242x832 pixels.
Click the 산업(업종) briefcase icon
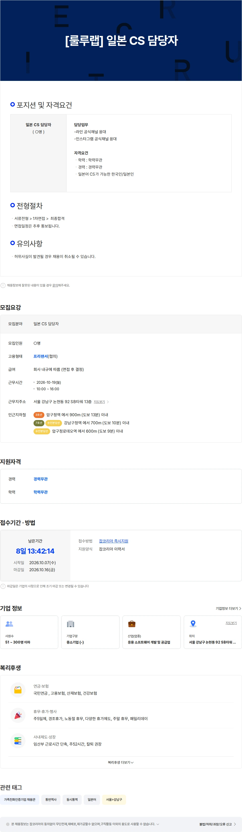(132, 624)
